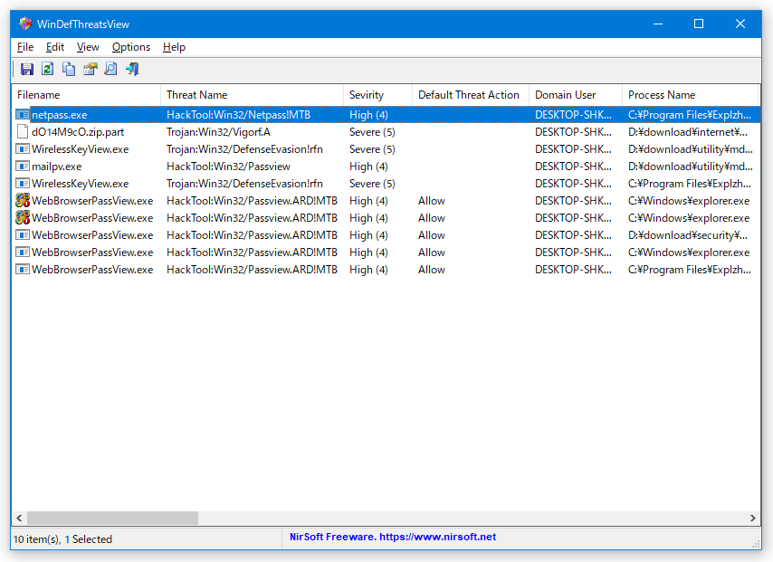This screenshot has width=773, height=562.
Task: Click the process name cell of netpass.exe row
Action: coord(690,115)
